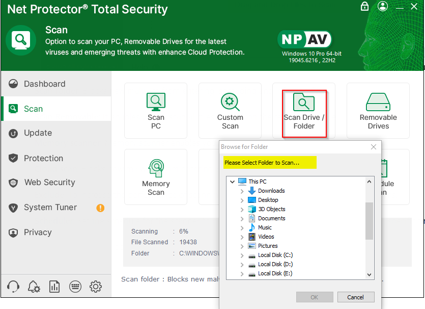Open the headset support icon
The width and height of the screenshot is (425, 309).
point(14,287)
